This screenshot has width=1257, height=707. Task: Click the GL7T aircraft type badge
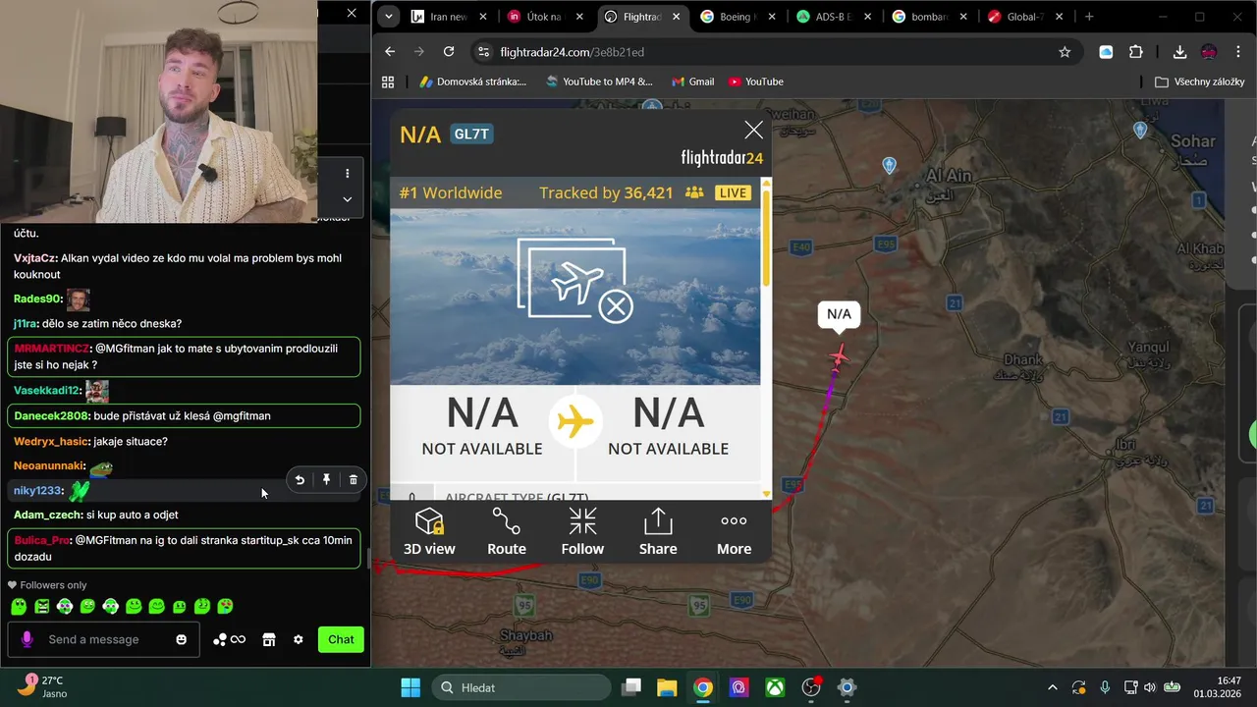(471, 135)
